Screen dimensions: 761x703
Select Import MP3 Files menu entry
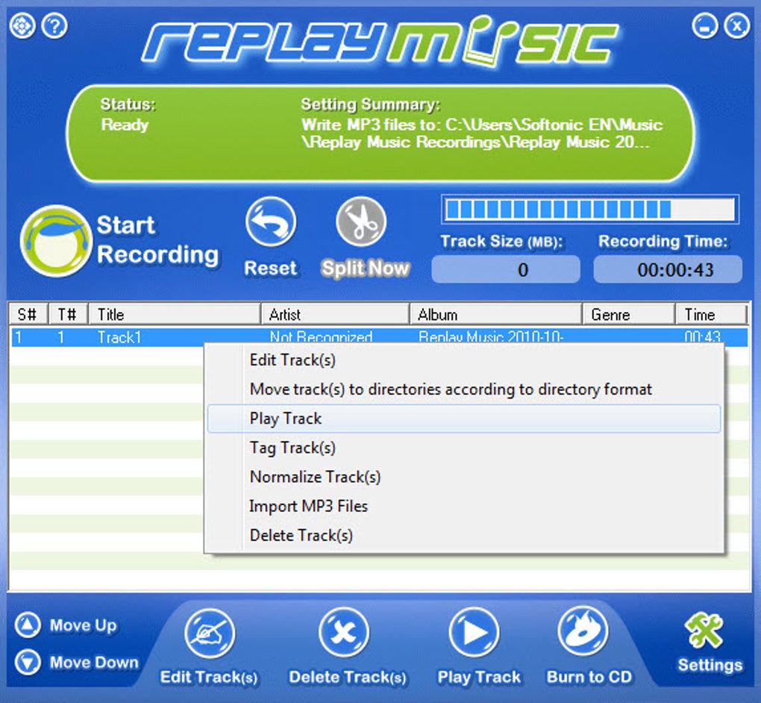click(464, 507)
